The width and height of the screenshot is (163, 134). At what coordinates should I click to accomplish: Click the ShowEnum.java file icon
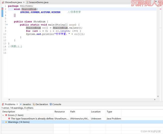click(x=3, y=2)
